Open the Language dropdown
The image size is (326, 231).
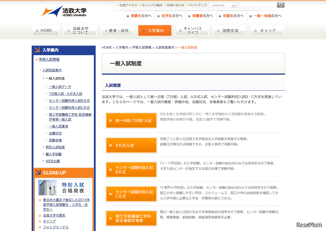223,5
